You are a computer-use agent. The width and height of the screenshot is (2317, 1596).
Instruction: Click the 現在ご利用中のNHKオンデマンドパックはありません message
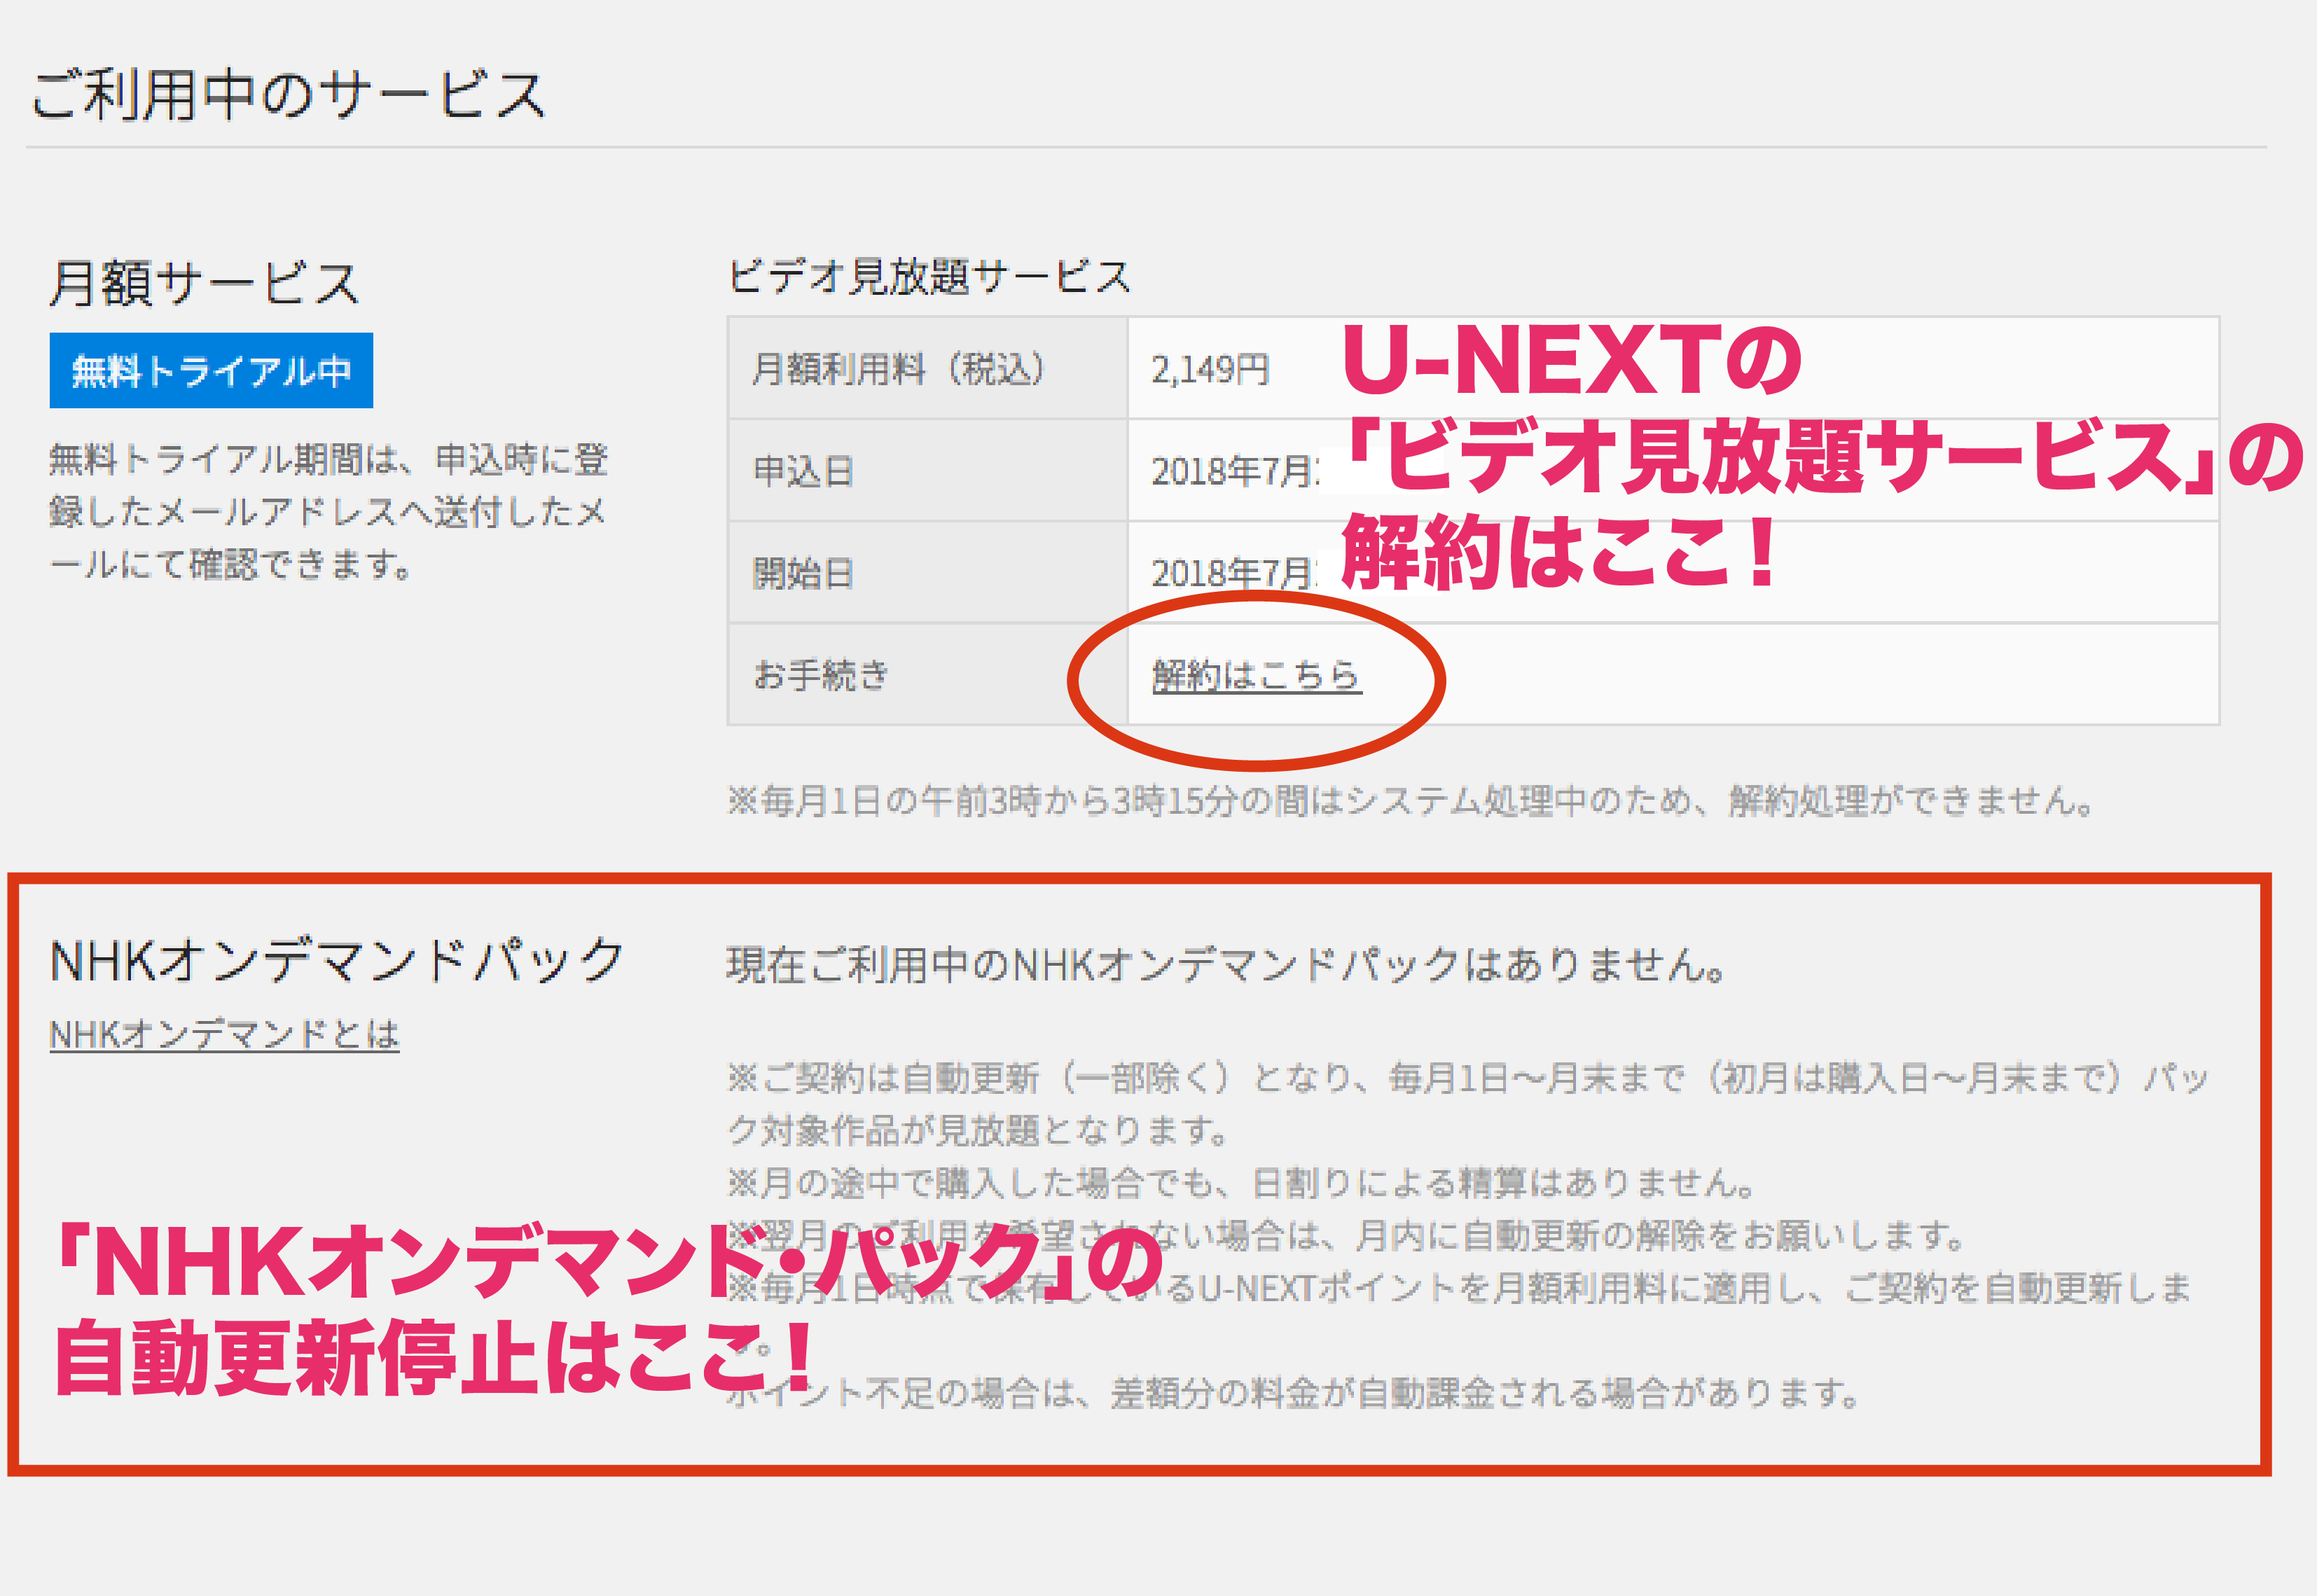coord(1226,965)
